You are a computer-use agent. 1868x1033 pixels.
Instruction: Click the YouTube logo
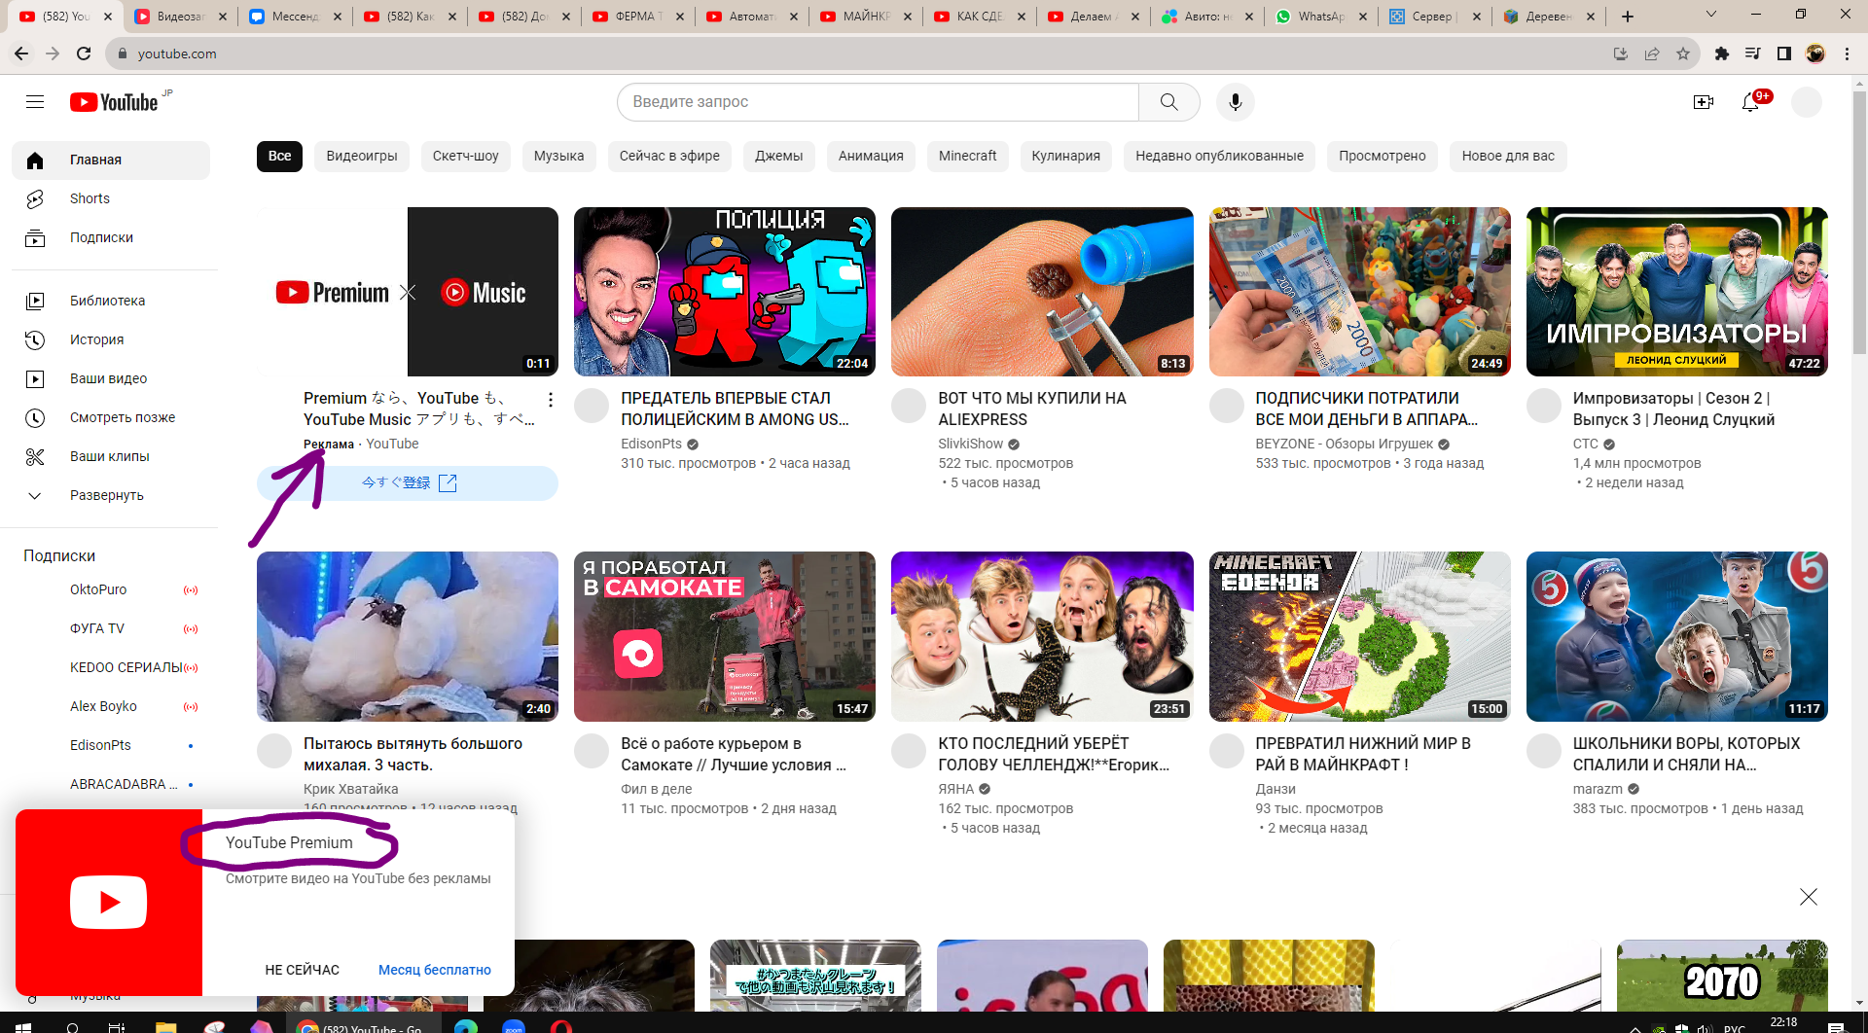[x=114, y=102]
